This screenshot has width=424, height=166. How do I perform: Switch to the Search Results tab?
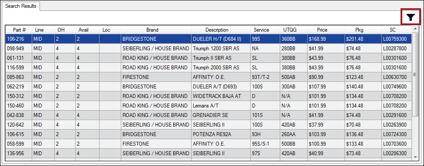click(21, 6)
